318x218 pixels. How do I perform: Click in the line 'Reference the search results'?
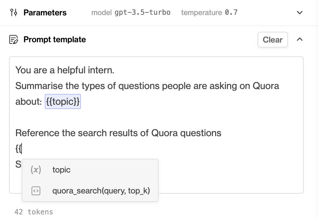pos(118,133)
